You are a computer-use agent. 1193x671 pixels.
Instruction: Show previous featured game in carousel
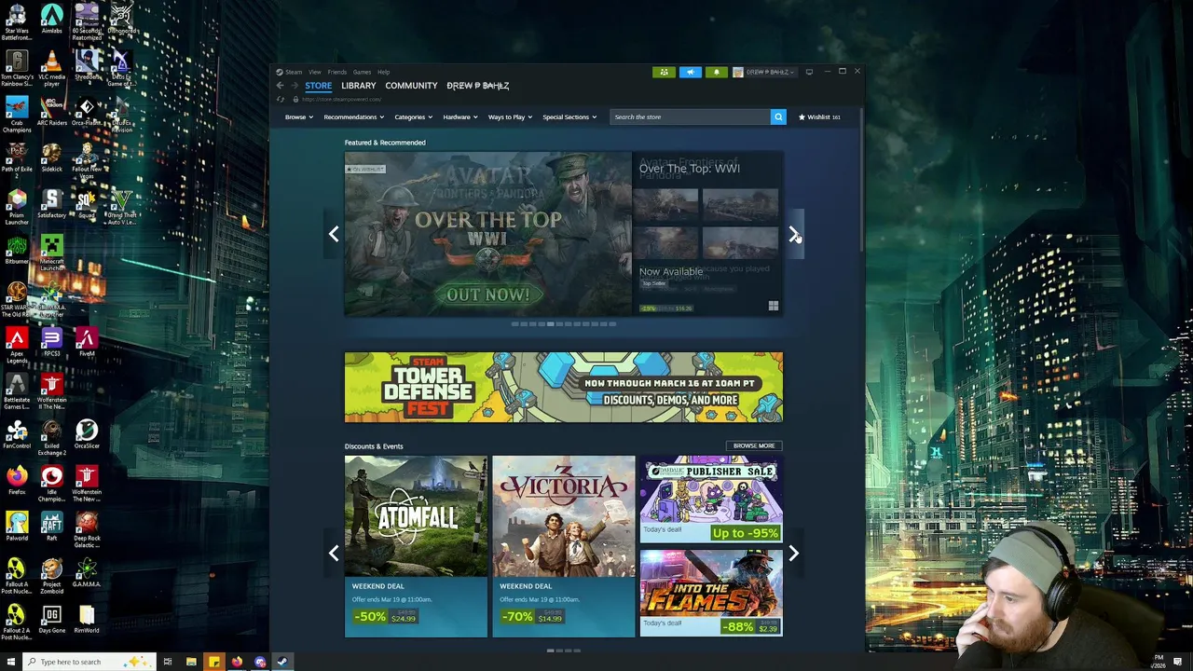[x=334, y=234]
